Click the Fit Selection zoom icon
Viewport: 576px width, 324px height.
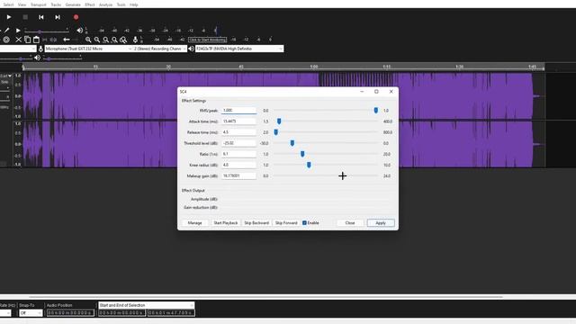point(106,40)
